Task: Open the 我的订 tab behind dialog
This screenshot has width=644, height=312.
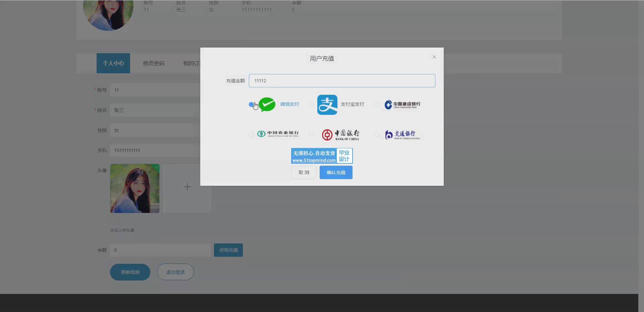Action: [192, 63]
